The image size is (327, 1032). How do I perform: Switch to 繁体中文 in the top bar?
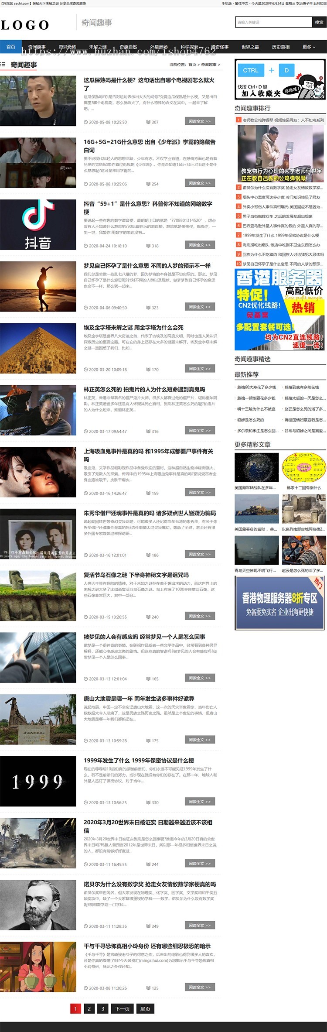[241, 3]
